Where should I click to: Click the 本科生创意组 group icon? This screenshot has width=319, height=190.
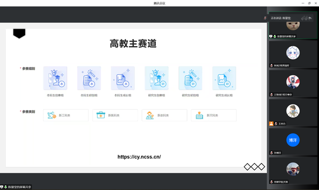pos(55,78)
